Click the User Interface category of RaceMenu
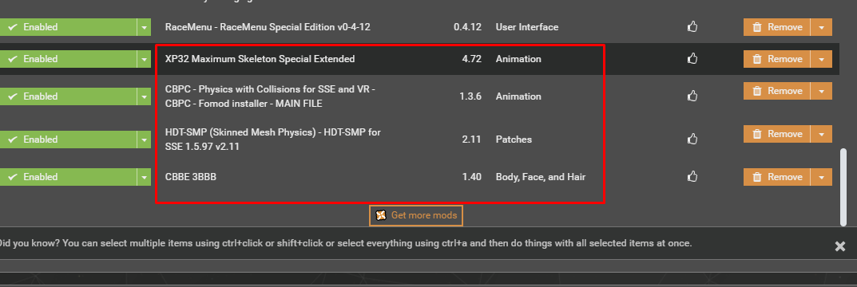The height and width of the screenshot is (287, 857). 527,27
